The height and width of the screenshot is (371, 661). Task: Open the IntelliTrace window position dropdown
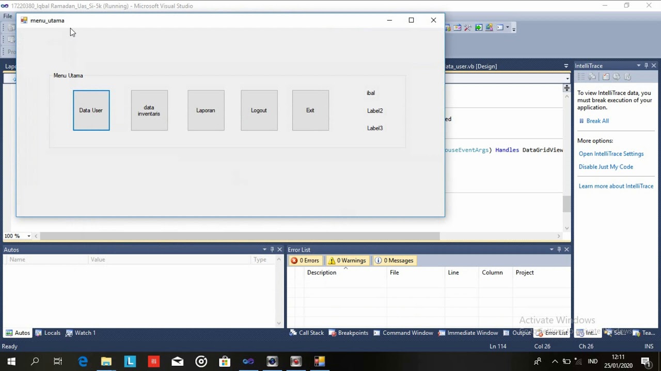[638, 65]
